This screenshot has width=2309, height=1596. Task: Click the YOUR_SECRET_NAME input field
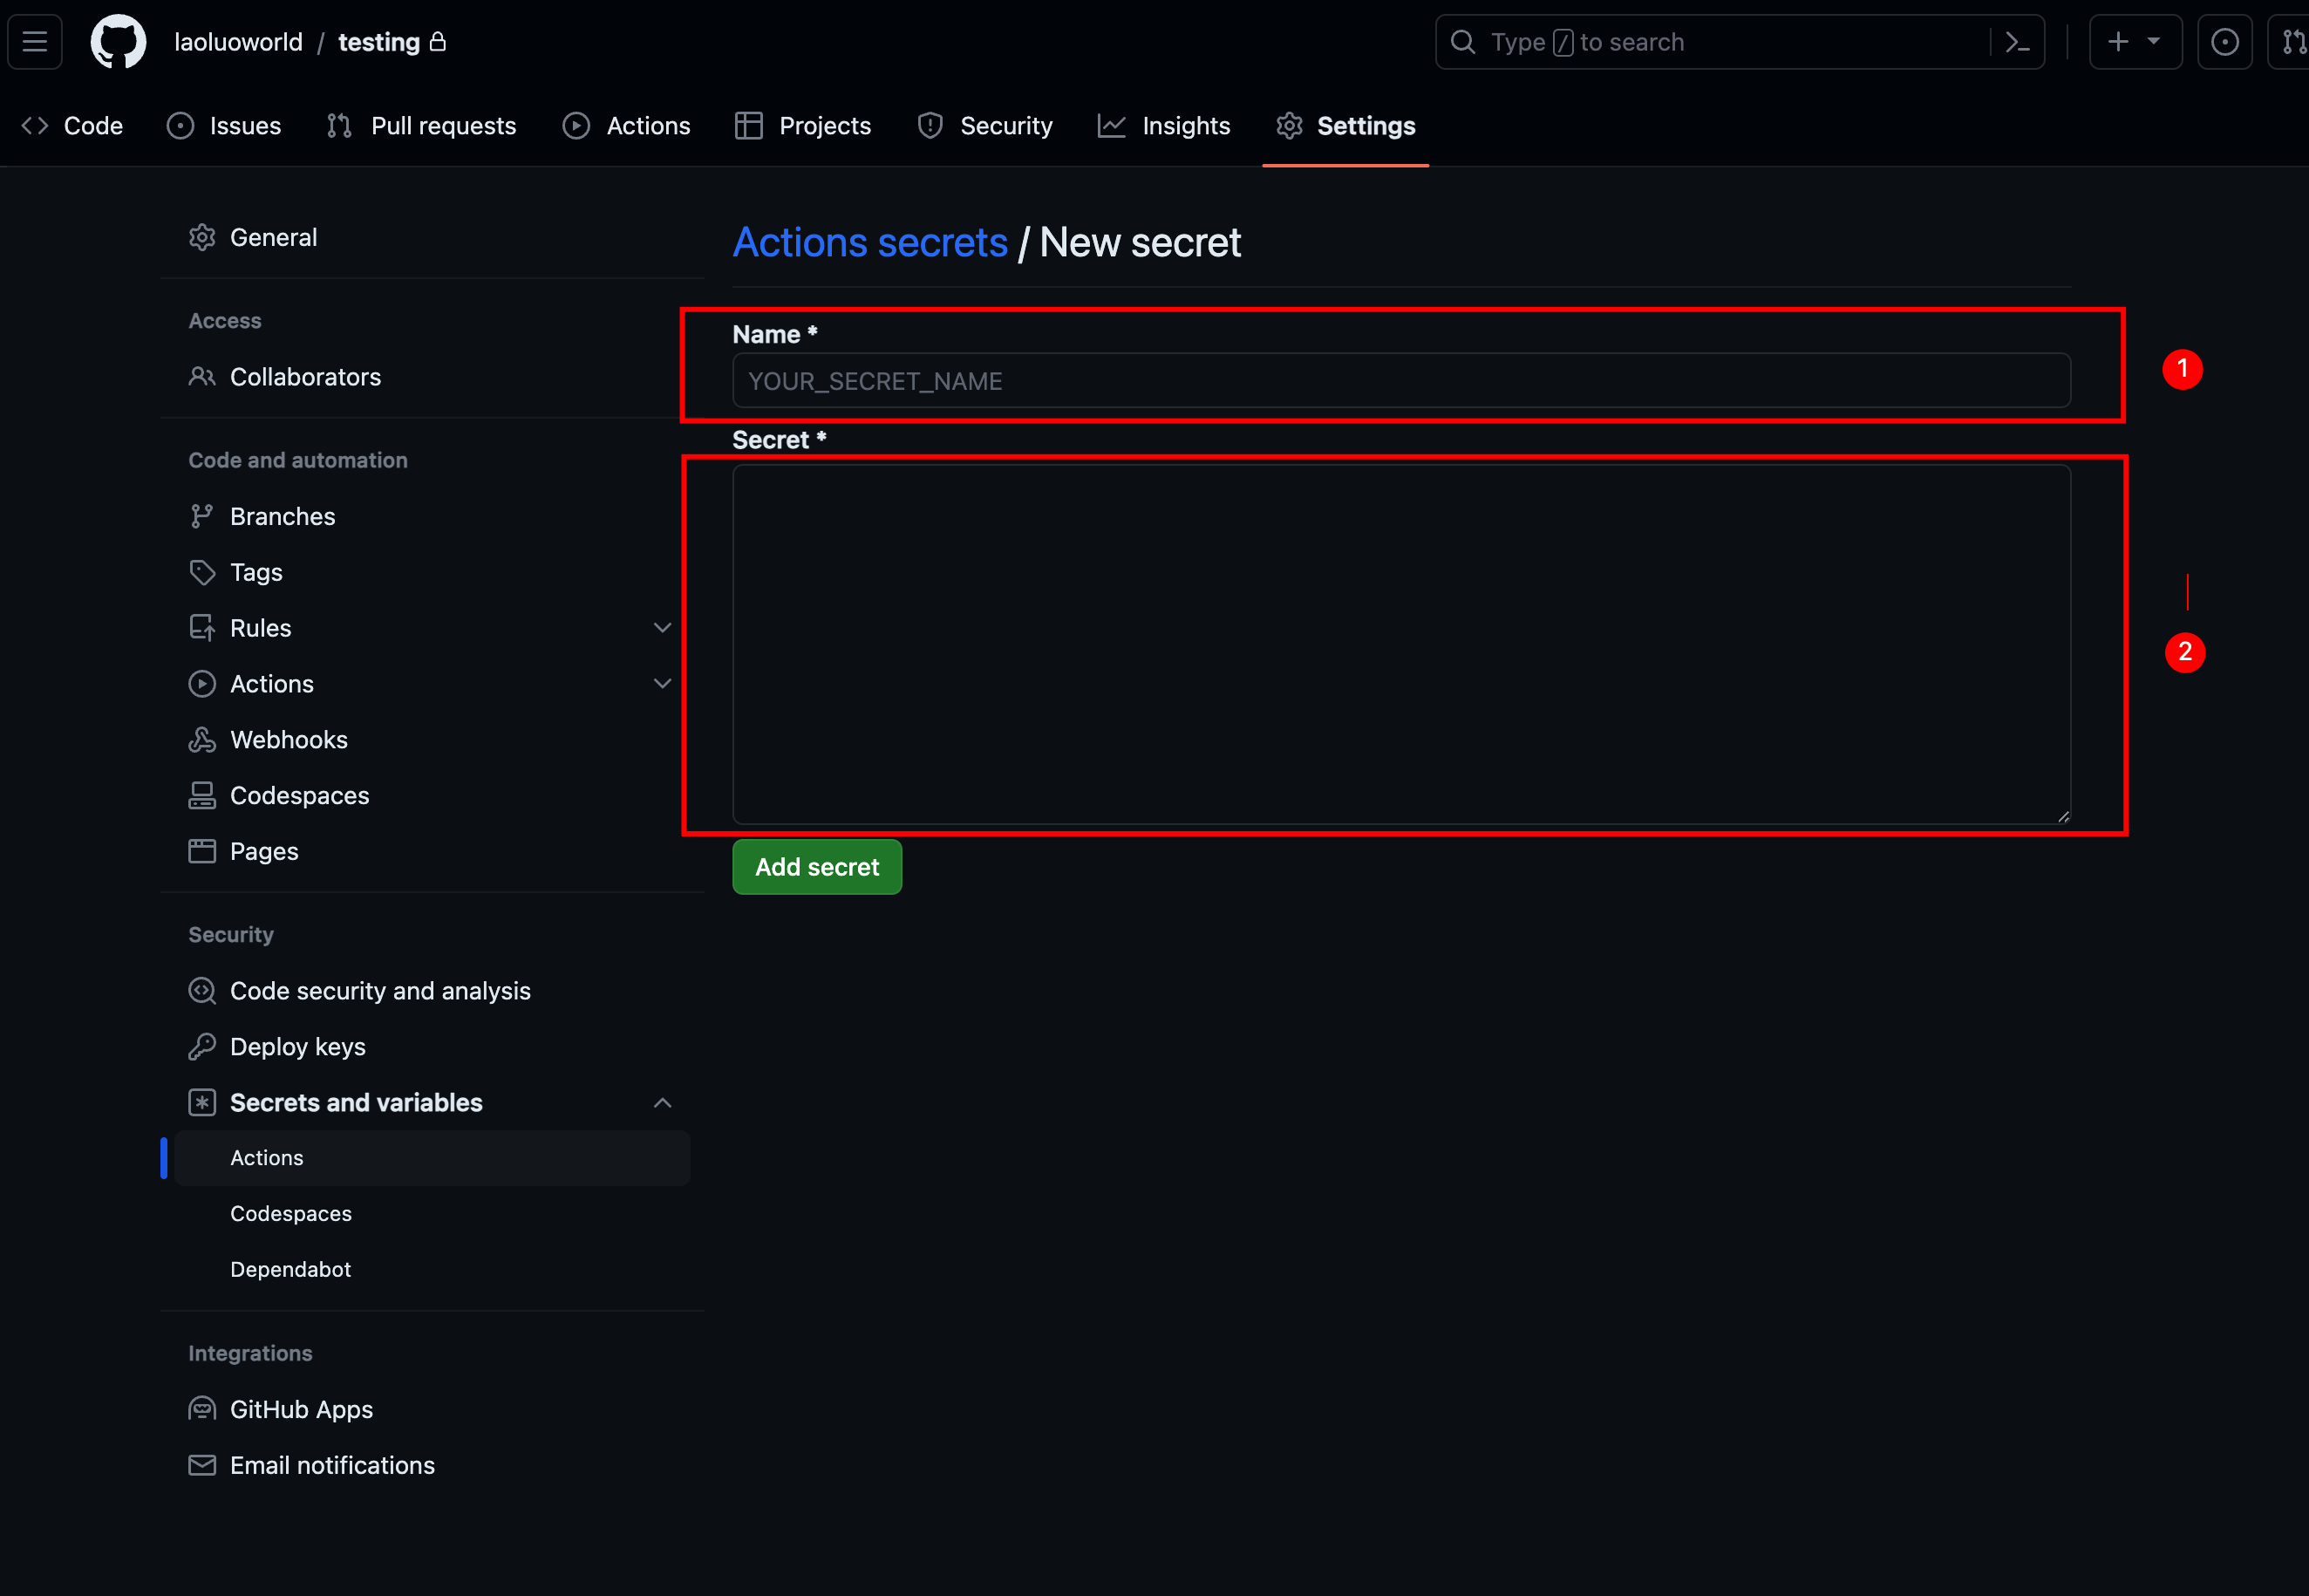click(x=1402, y=381)
